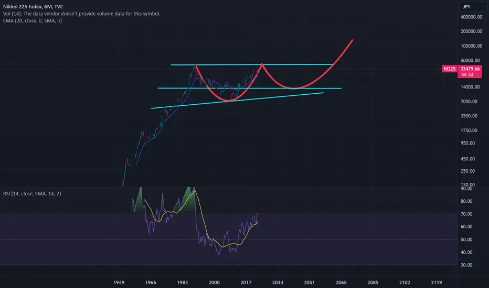Click the 450.00 price scale label
The width and height of the screenshot is (489, 288).
pyautogui.click(x=467, y=159)
